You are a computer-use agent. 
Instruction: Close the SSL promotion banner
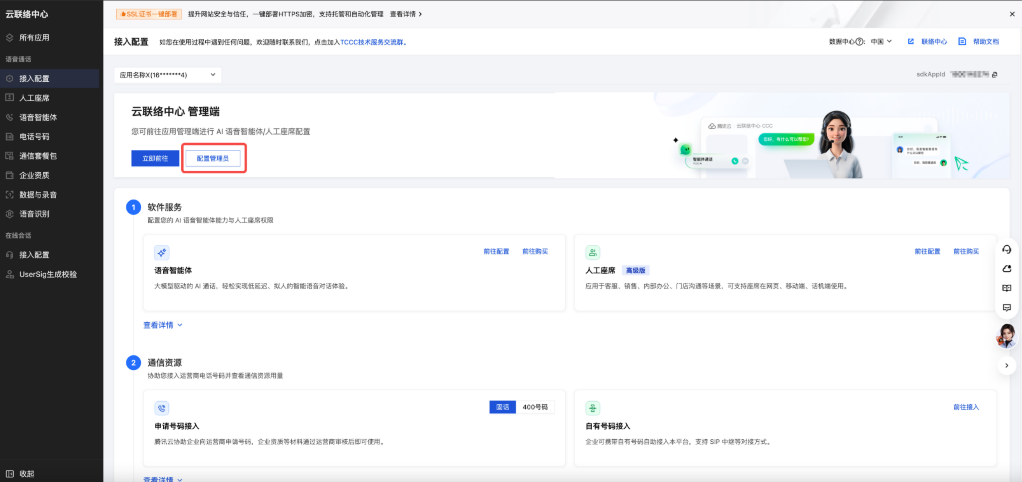(x=1012, y=14)
